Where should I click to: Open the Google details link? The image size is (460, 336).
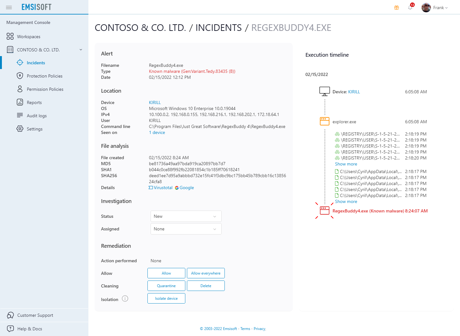click(184, 188)
